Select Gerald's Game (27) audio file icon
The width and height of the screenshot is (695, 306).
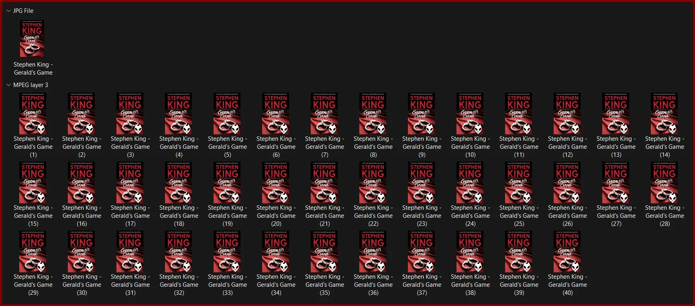click(616, 182)
